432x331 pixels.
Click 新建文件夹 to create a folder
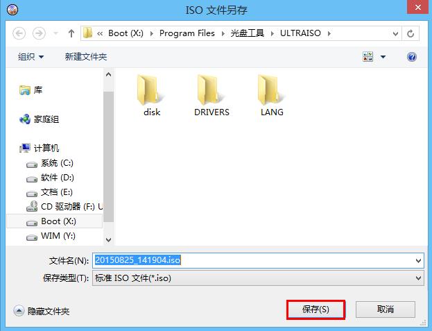pyautogui.click(x=86, y=57)
